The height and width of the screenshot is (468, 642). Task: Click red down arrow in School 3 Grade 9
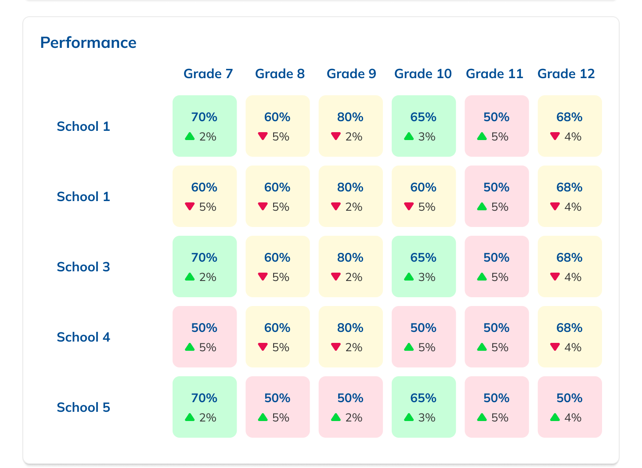336,277
